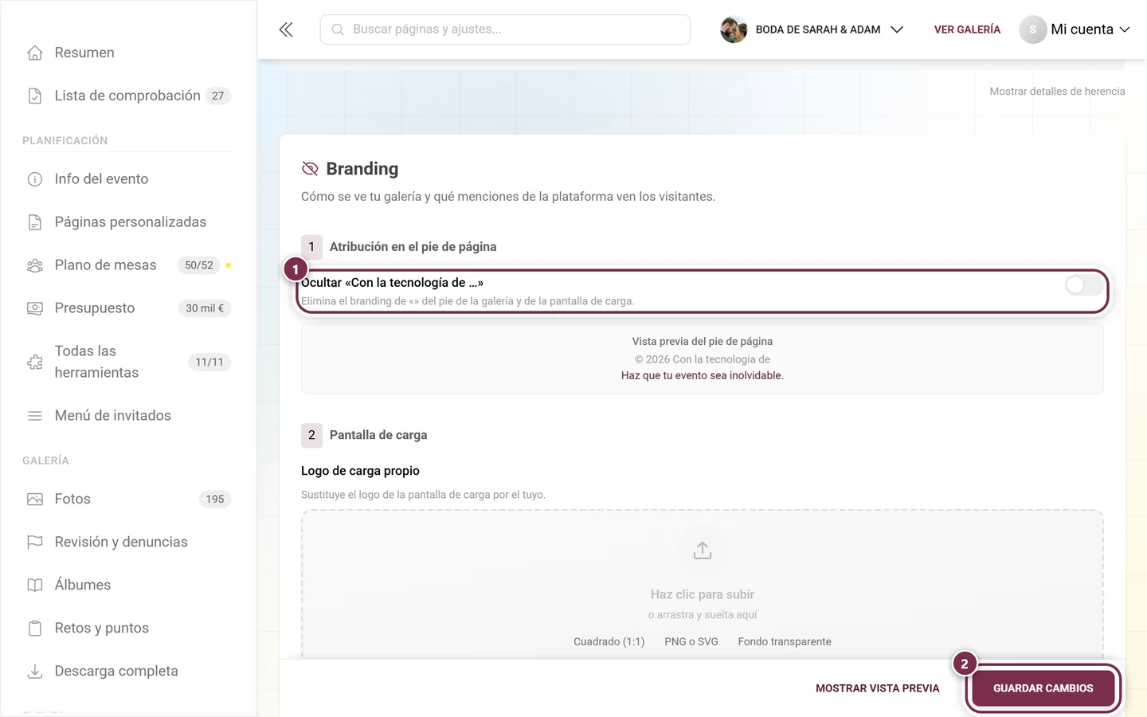Image resolution: width=1147 pixels, height=717 pixels.
Task: Open the Ver galería link
Action: click(967, 29)
